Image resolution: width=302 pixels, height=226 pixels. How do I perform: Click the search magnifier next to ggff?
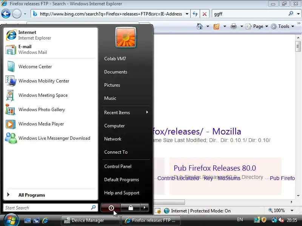[x=291, y=14]
